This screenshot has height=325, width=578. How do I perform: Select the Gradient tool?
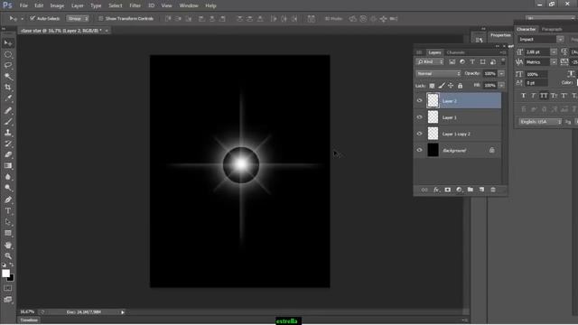[x=8, y=165]
